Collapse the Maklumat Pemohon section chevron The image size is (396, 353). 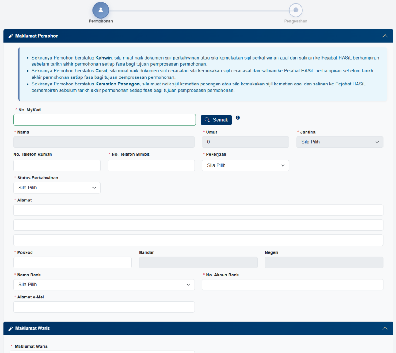[x=385, y=36]
